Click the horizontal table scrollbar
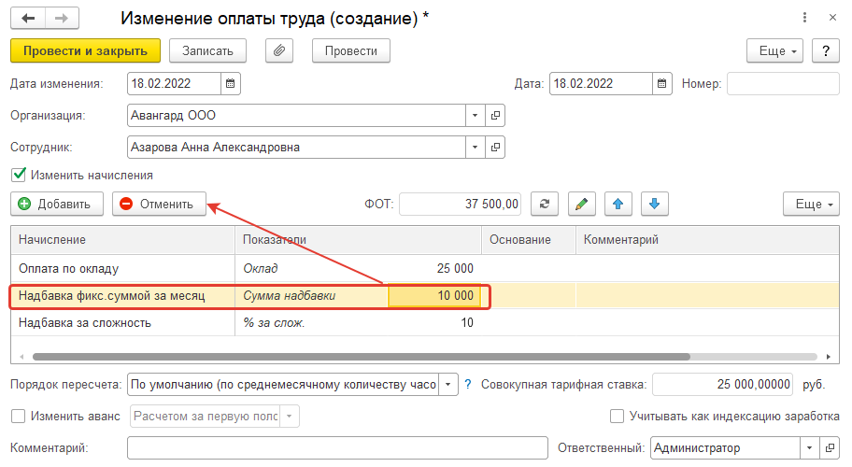852x467 pixels. click(362, 357)
